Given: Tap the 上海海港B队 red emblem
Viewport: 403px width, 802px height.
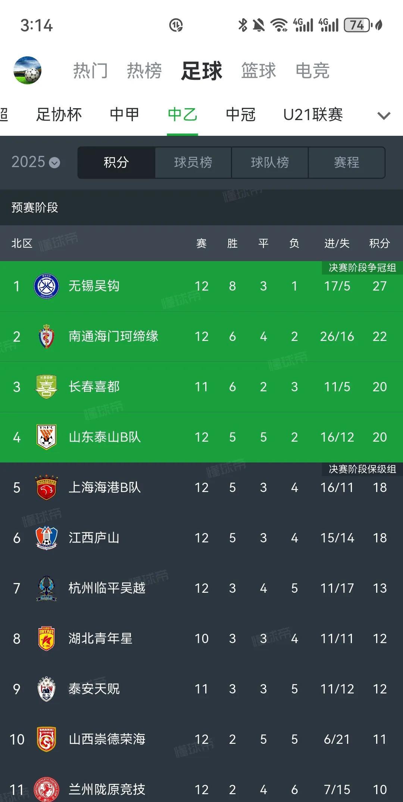Looking at the screenshot, I should point(46,488).
